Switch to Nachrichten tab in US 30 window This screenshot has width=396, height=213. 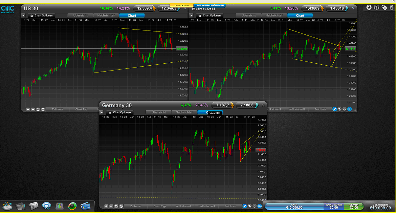point(106,15)
